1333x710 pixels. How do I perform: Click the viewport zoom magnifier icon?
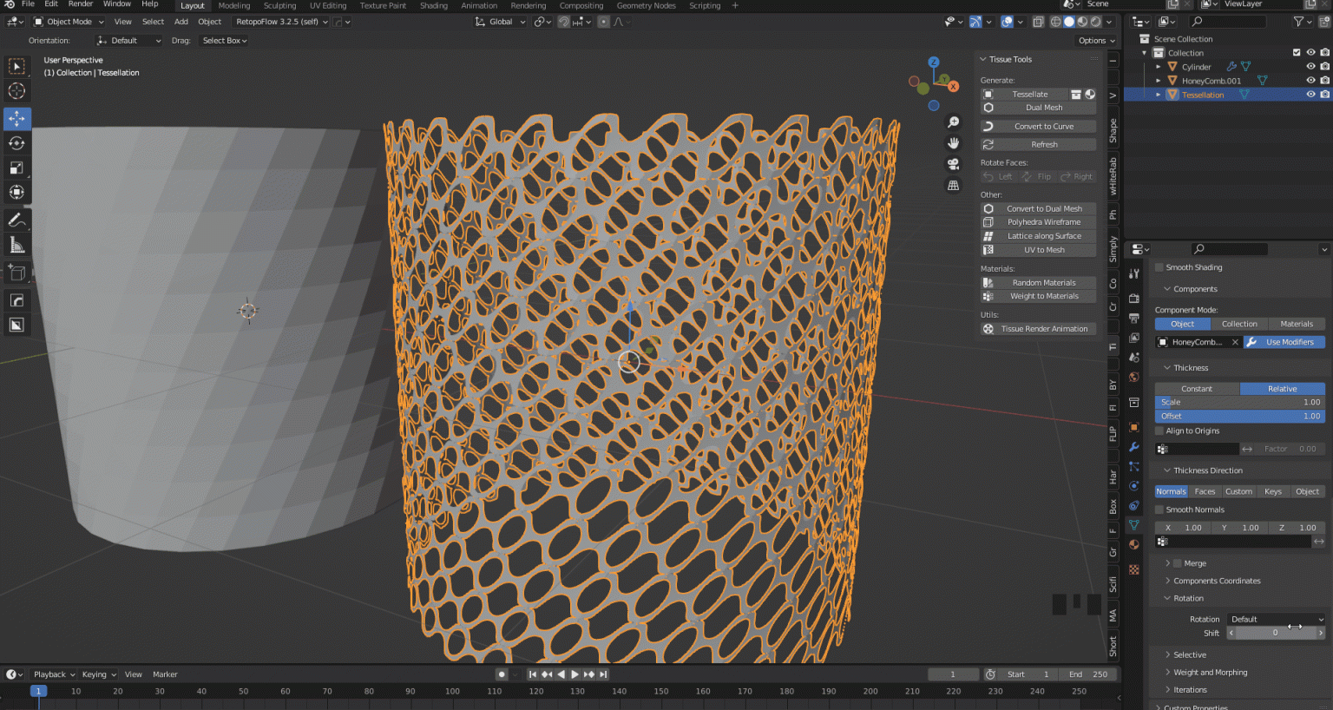click(953, 121)
